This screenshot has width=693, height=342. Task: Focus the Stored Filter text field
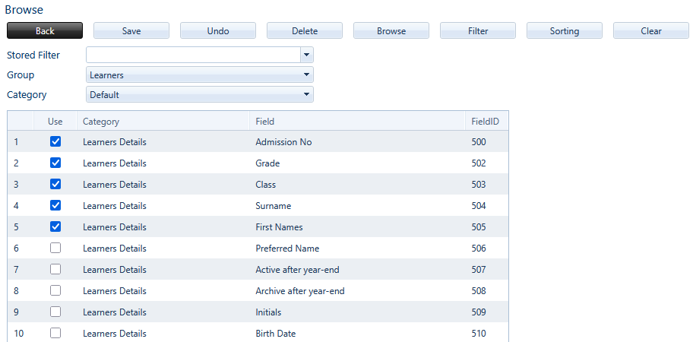tap(193, 55)
